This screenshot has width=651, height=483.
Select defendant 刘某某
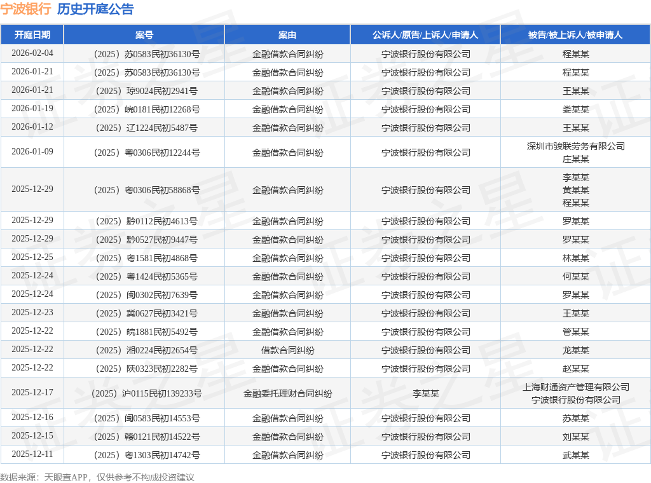point(575,437)
